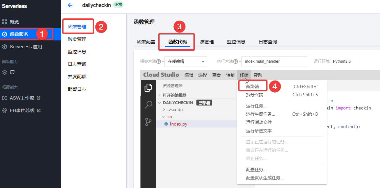The width and height of the screenshot is (380, 188).
Task: Go back using the blue arrow
Action: click(x=70, y=5)
